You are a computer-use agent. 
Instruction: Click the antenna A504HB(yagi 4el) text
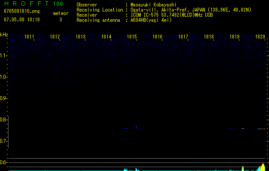[151, 20]
